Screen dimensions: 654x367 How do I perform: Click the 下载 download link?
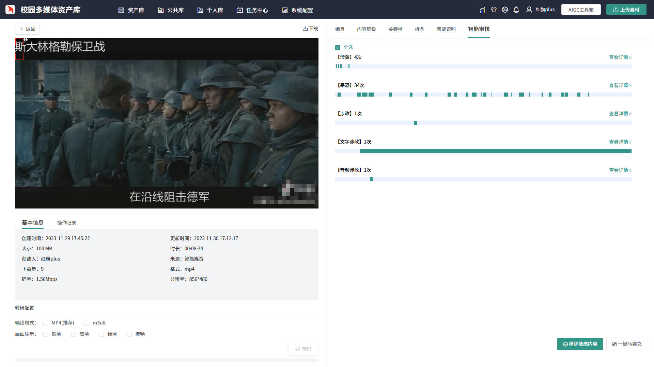click(310, 29)
